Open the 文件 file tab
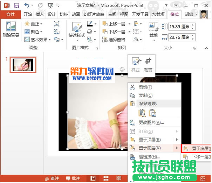This screenshot has width=212, height=183. pyautogui.click(x=11, y=14)
